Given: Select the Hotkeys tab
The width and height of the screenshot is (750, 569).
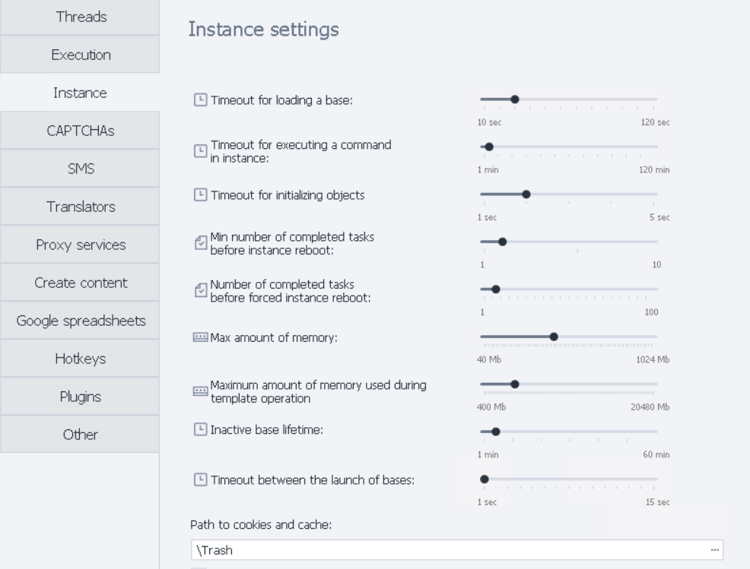Looking at the screenshot, I should coord(80,359).
